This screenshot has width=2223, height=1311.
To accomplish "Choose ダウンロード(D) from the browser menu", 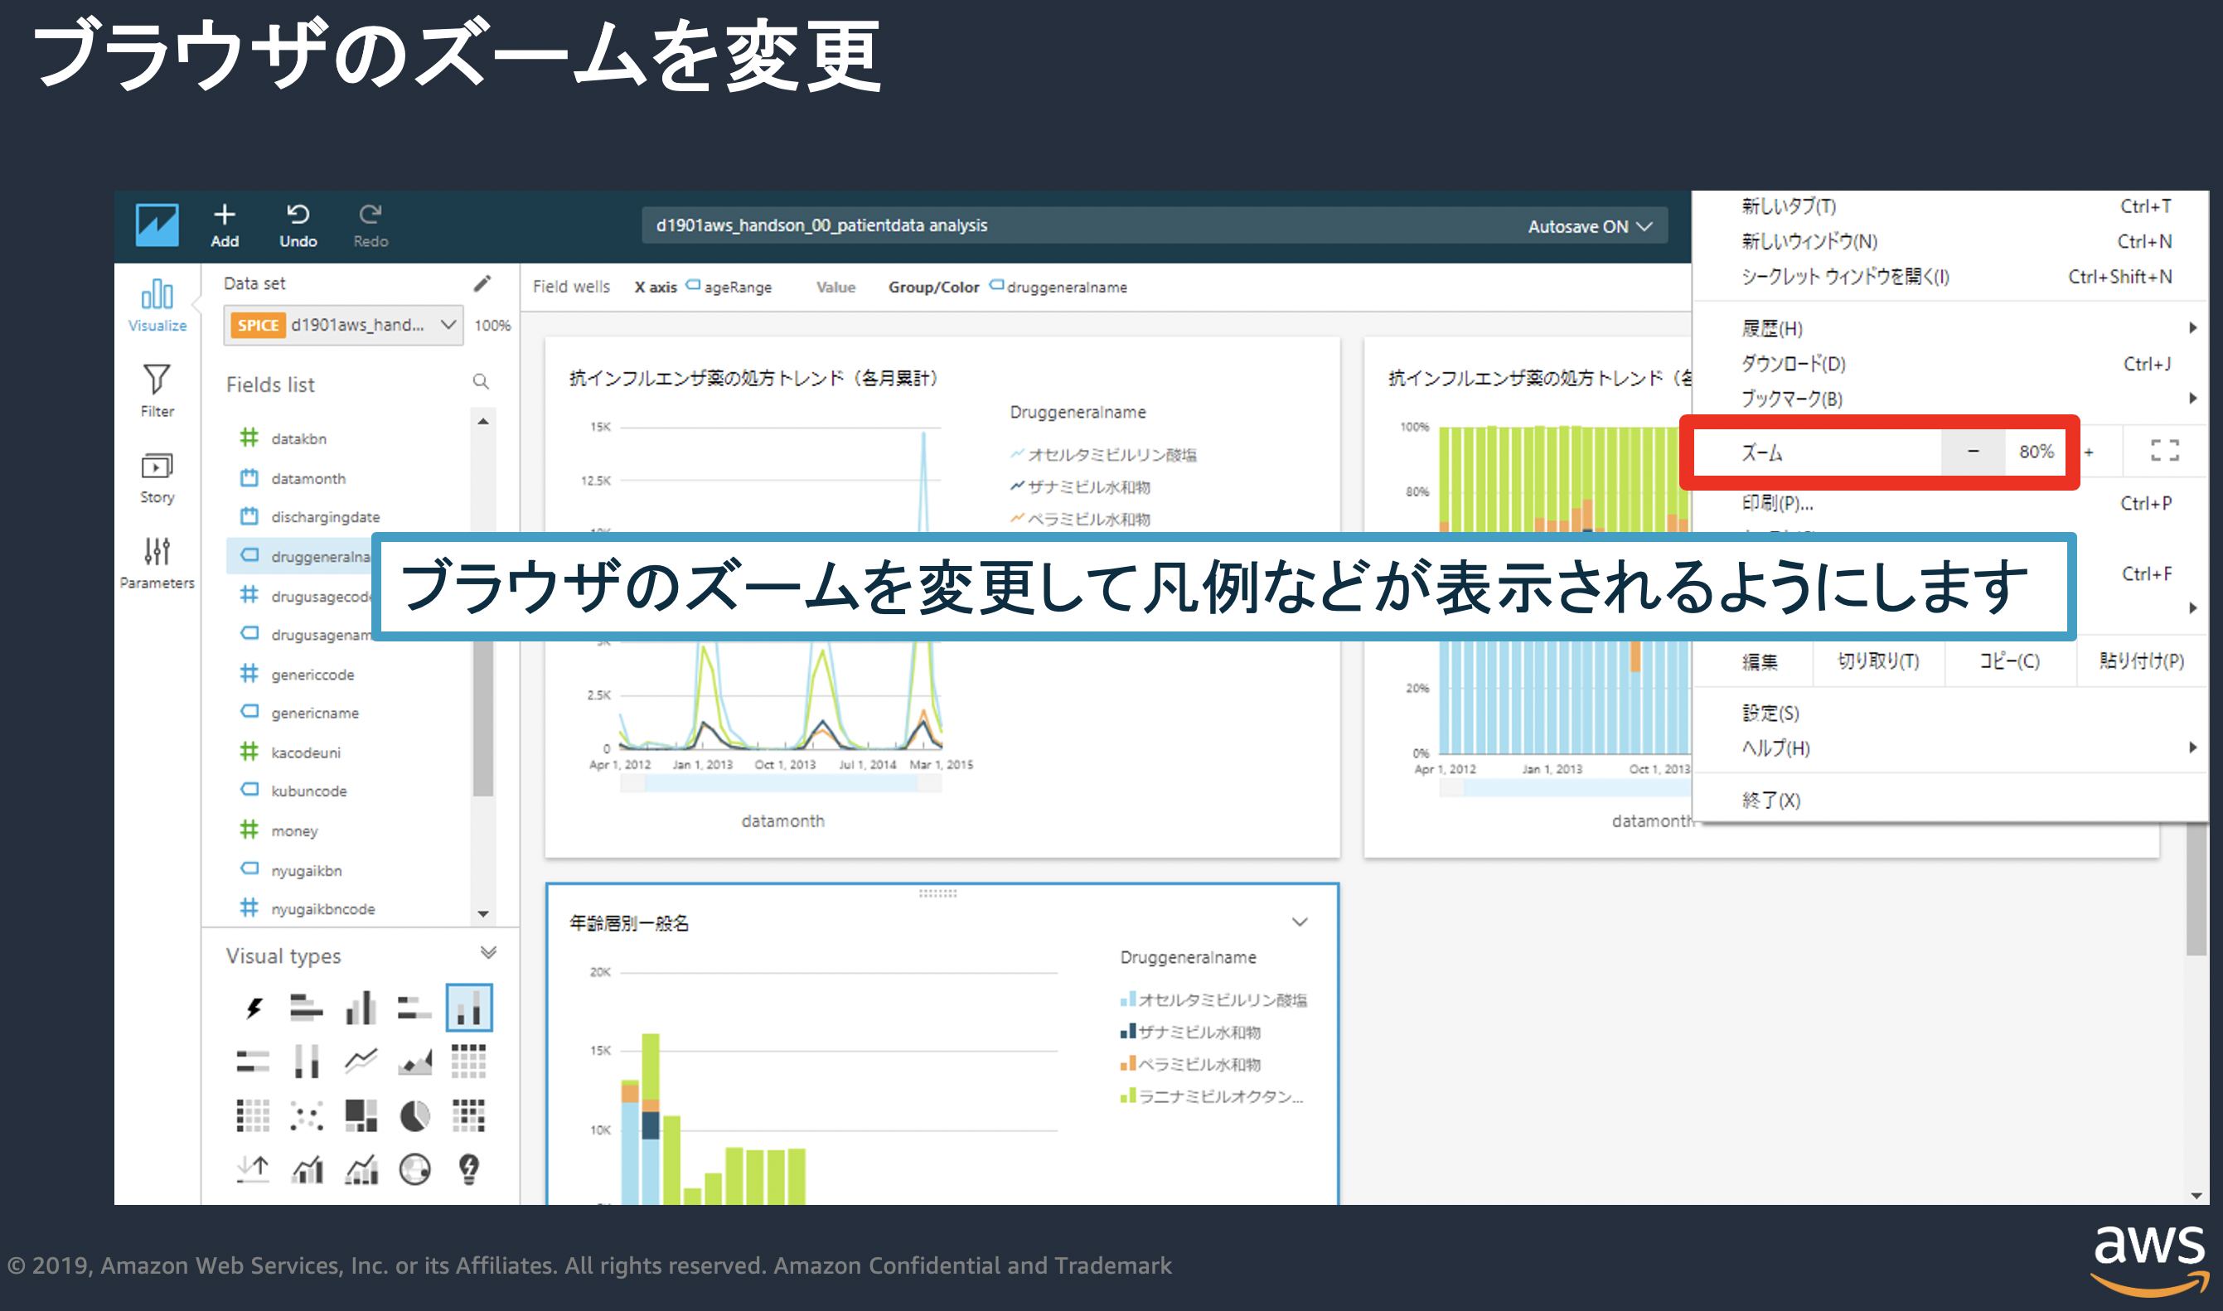I will 1793,364.
